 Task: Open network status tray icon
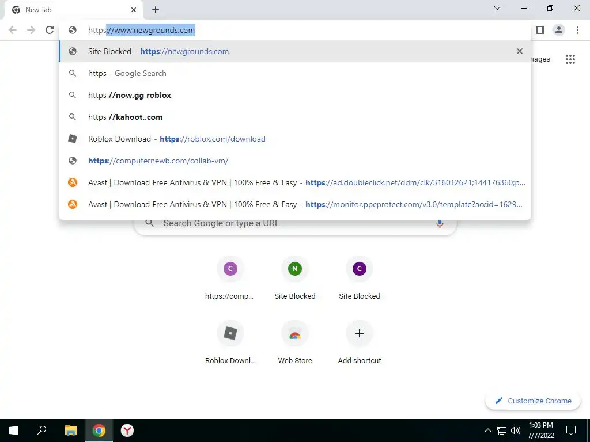click(x=502, y=430)
